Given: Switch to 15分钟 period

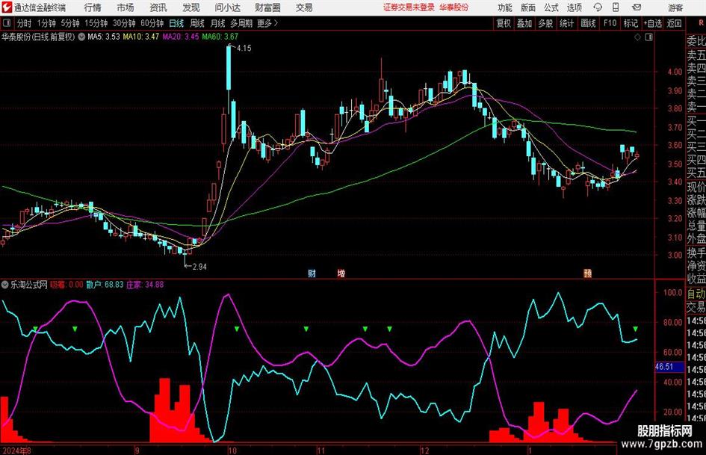Looking at the screenshot, I should [x=96, y=23].
